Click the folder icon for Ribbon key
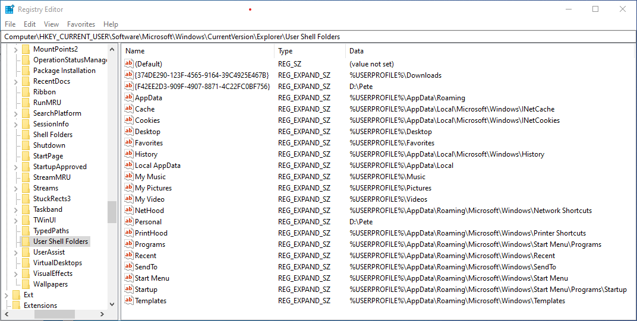Image resolution: width=637 pixels, height=321 pixels. coord(26,92)
